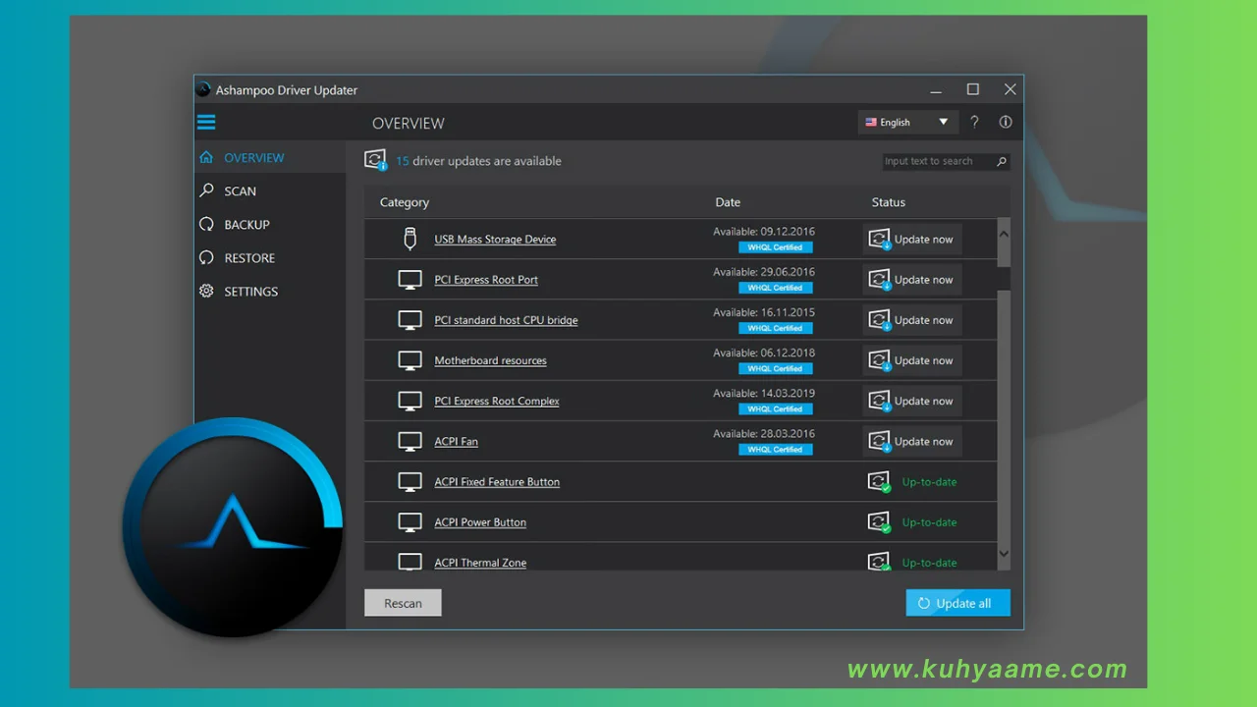Update now PCI Express Root Port
This screenshot has height=707, width=1257.
click(x=912, y=280)
